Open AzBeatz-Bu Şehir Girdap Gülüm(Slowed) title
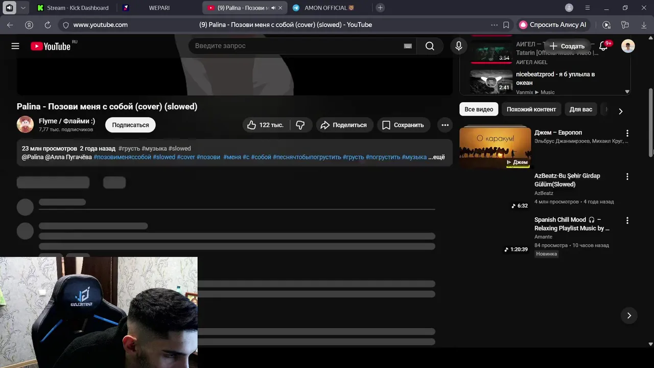 click(x=567, y=180)
